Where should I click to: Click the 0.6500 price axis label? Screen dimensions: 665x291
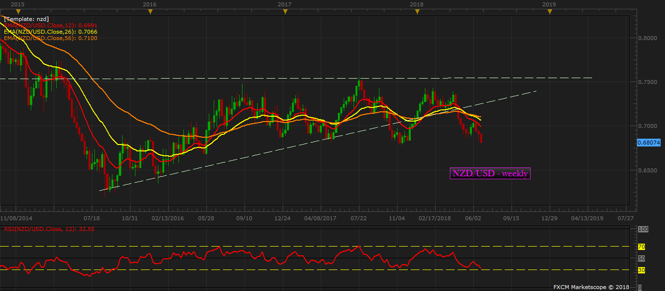pos(648,170)
